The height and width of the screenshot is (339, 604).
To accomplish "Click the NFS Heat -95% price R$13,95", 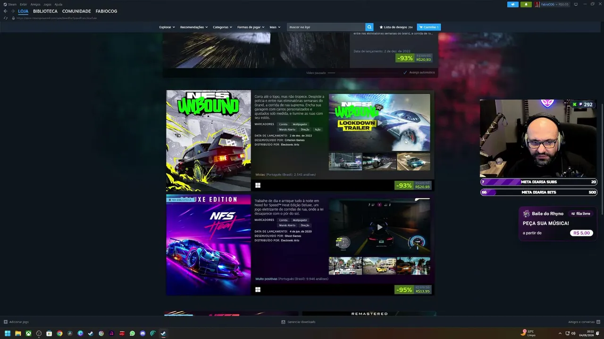I will pos(413,290).
